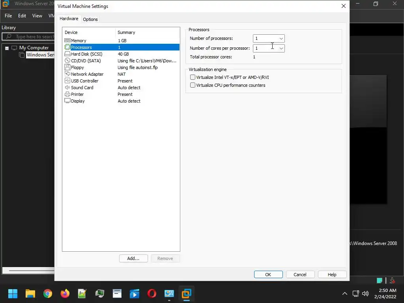404x303 pixels.
Task: Click the search magnifier icon in Library
Action: point(9,36)
